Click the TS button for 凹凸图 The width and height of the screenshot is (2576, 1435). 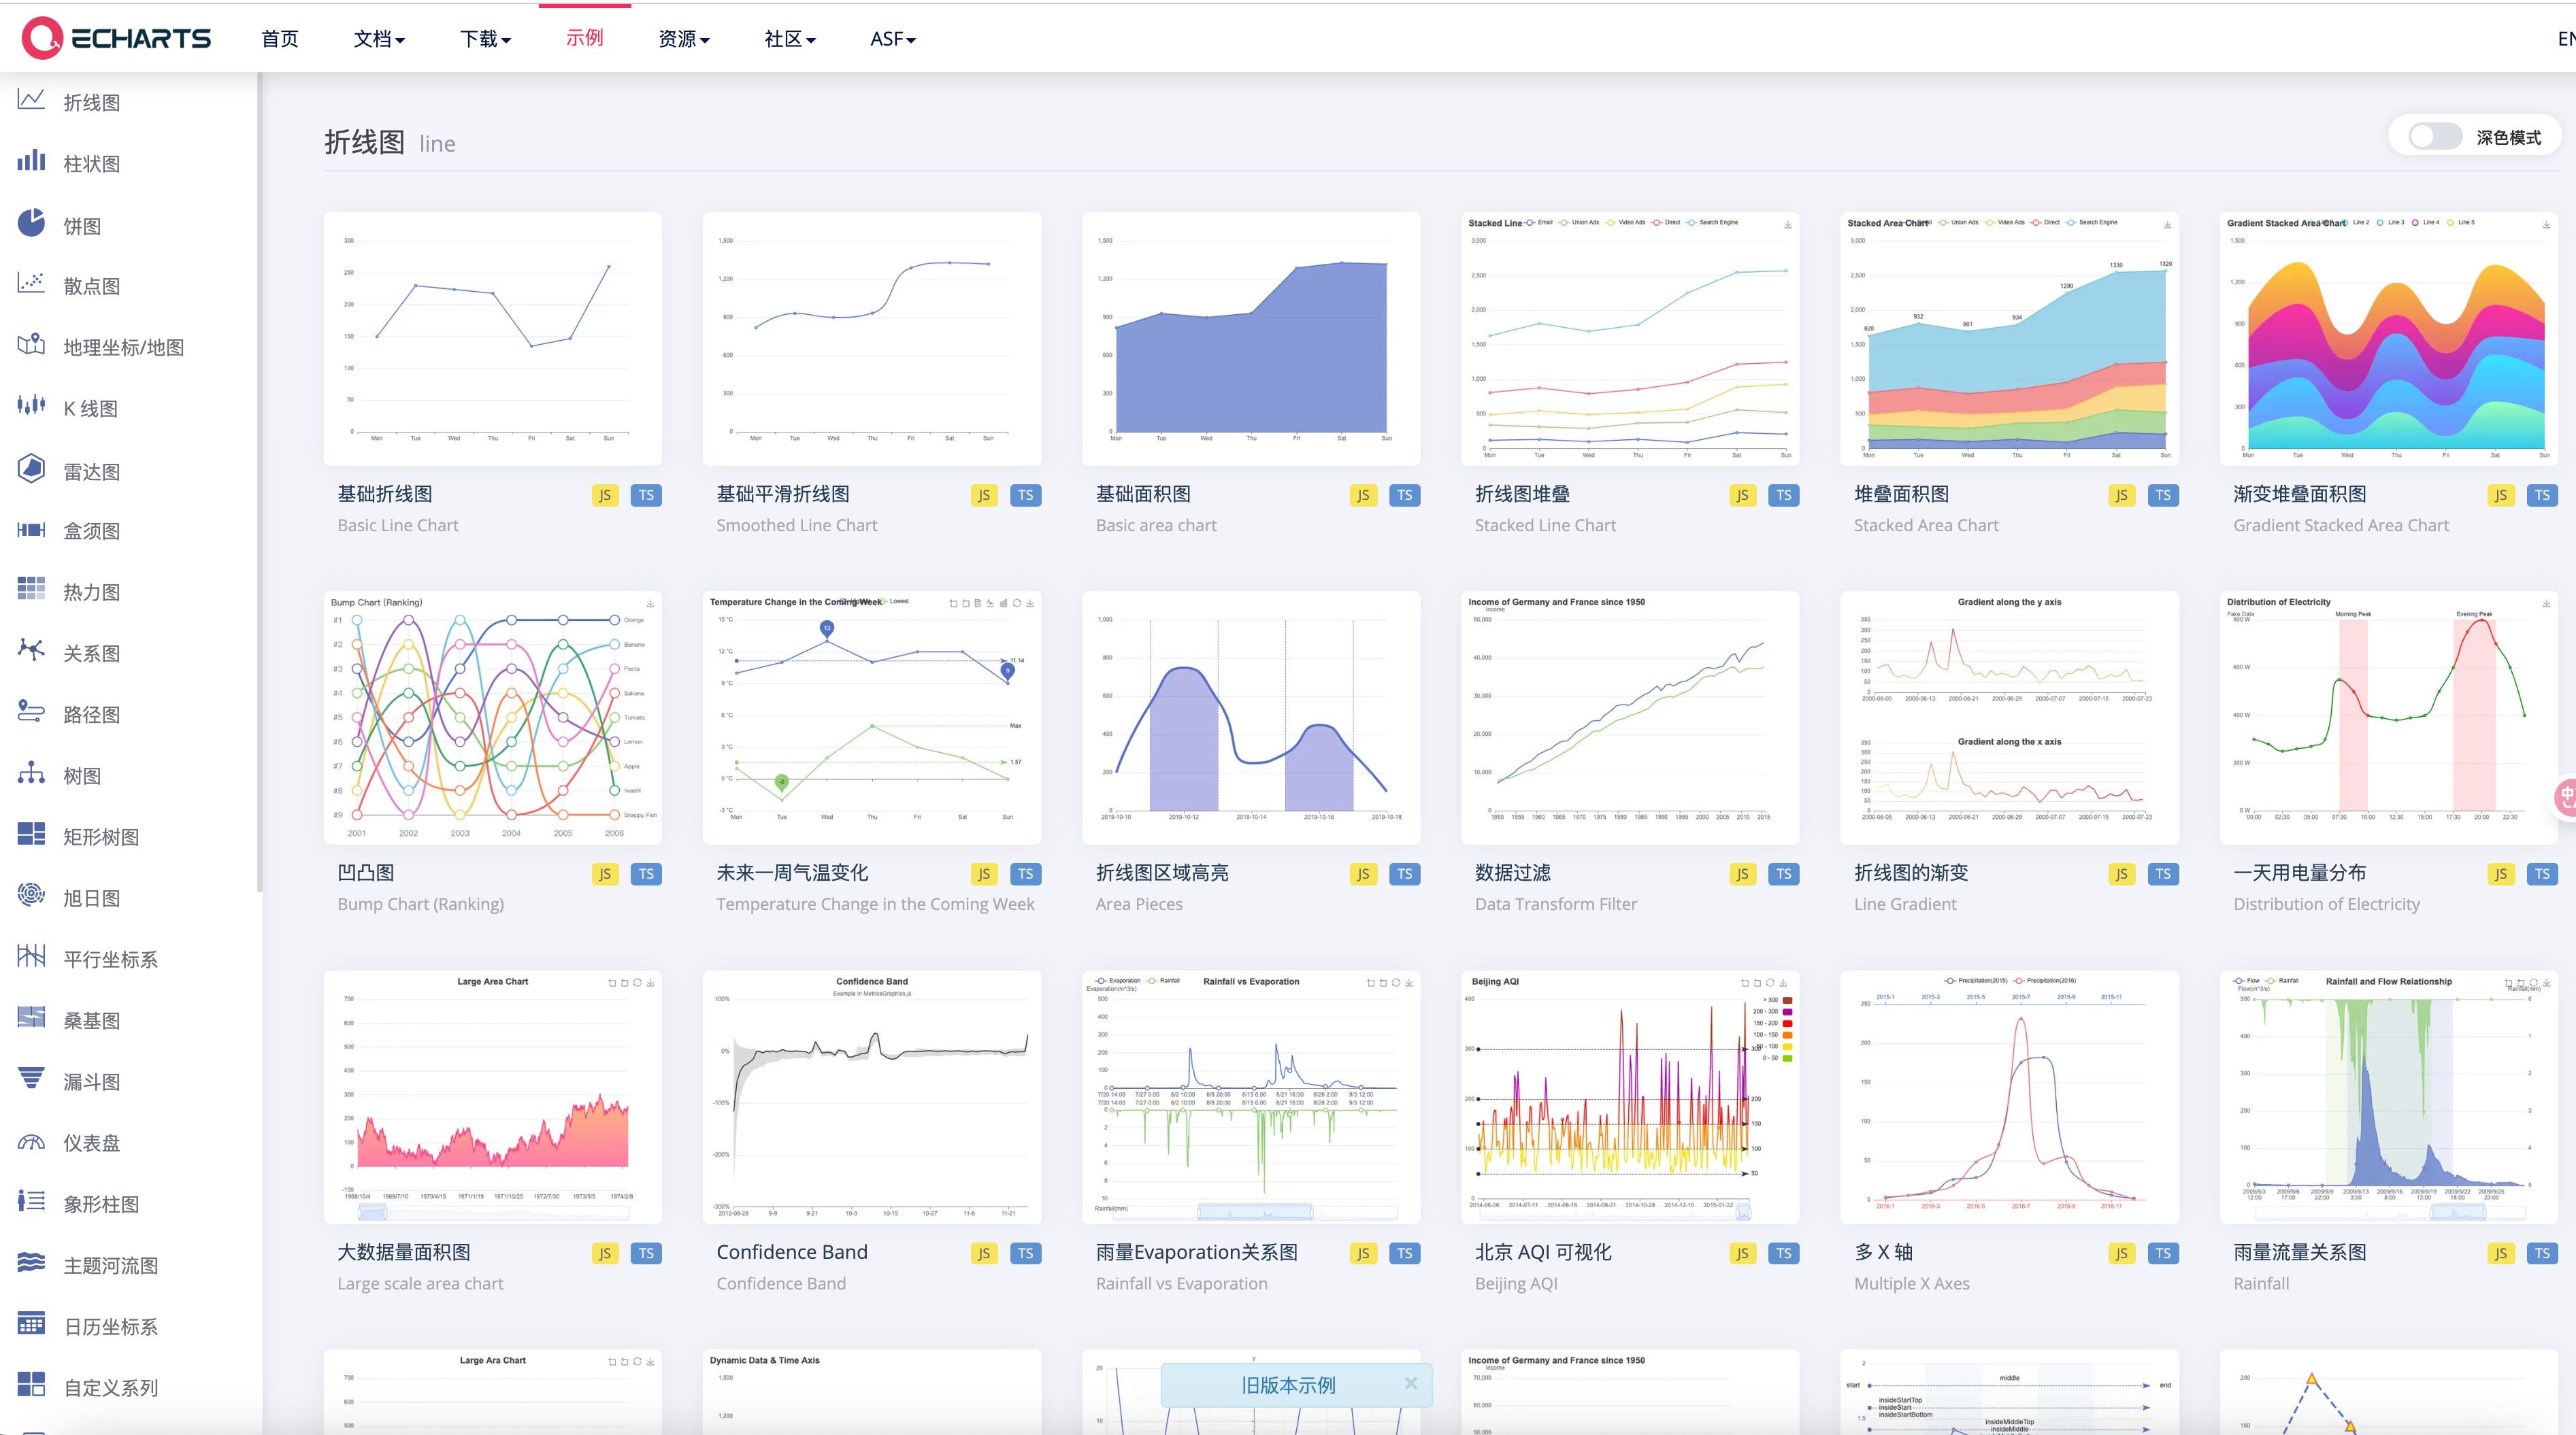(x=646, y=875)
